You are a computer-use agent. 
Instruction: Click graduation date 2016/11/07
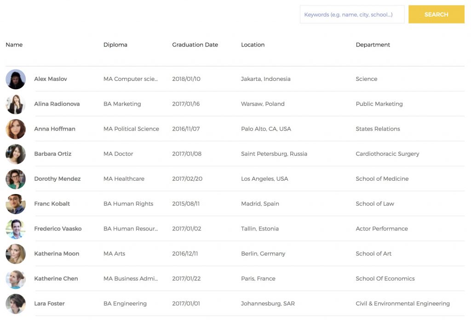click(186, 129)
